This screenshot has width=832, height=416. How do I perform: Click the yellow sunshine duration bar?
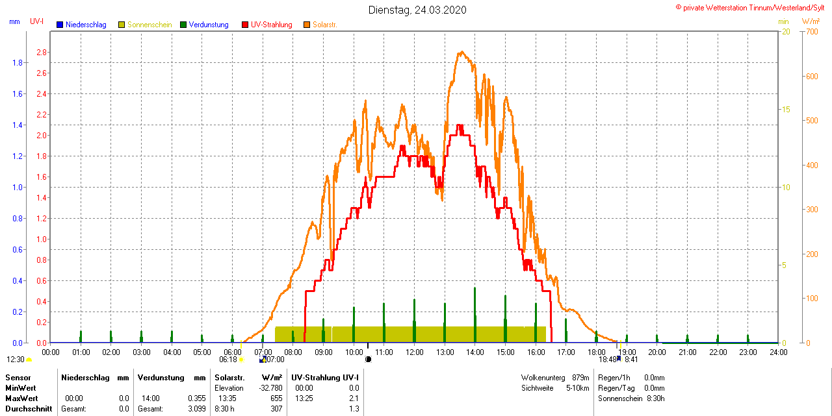pos(410,334)
